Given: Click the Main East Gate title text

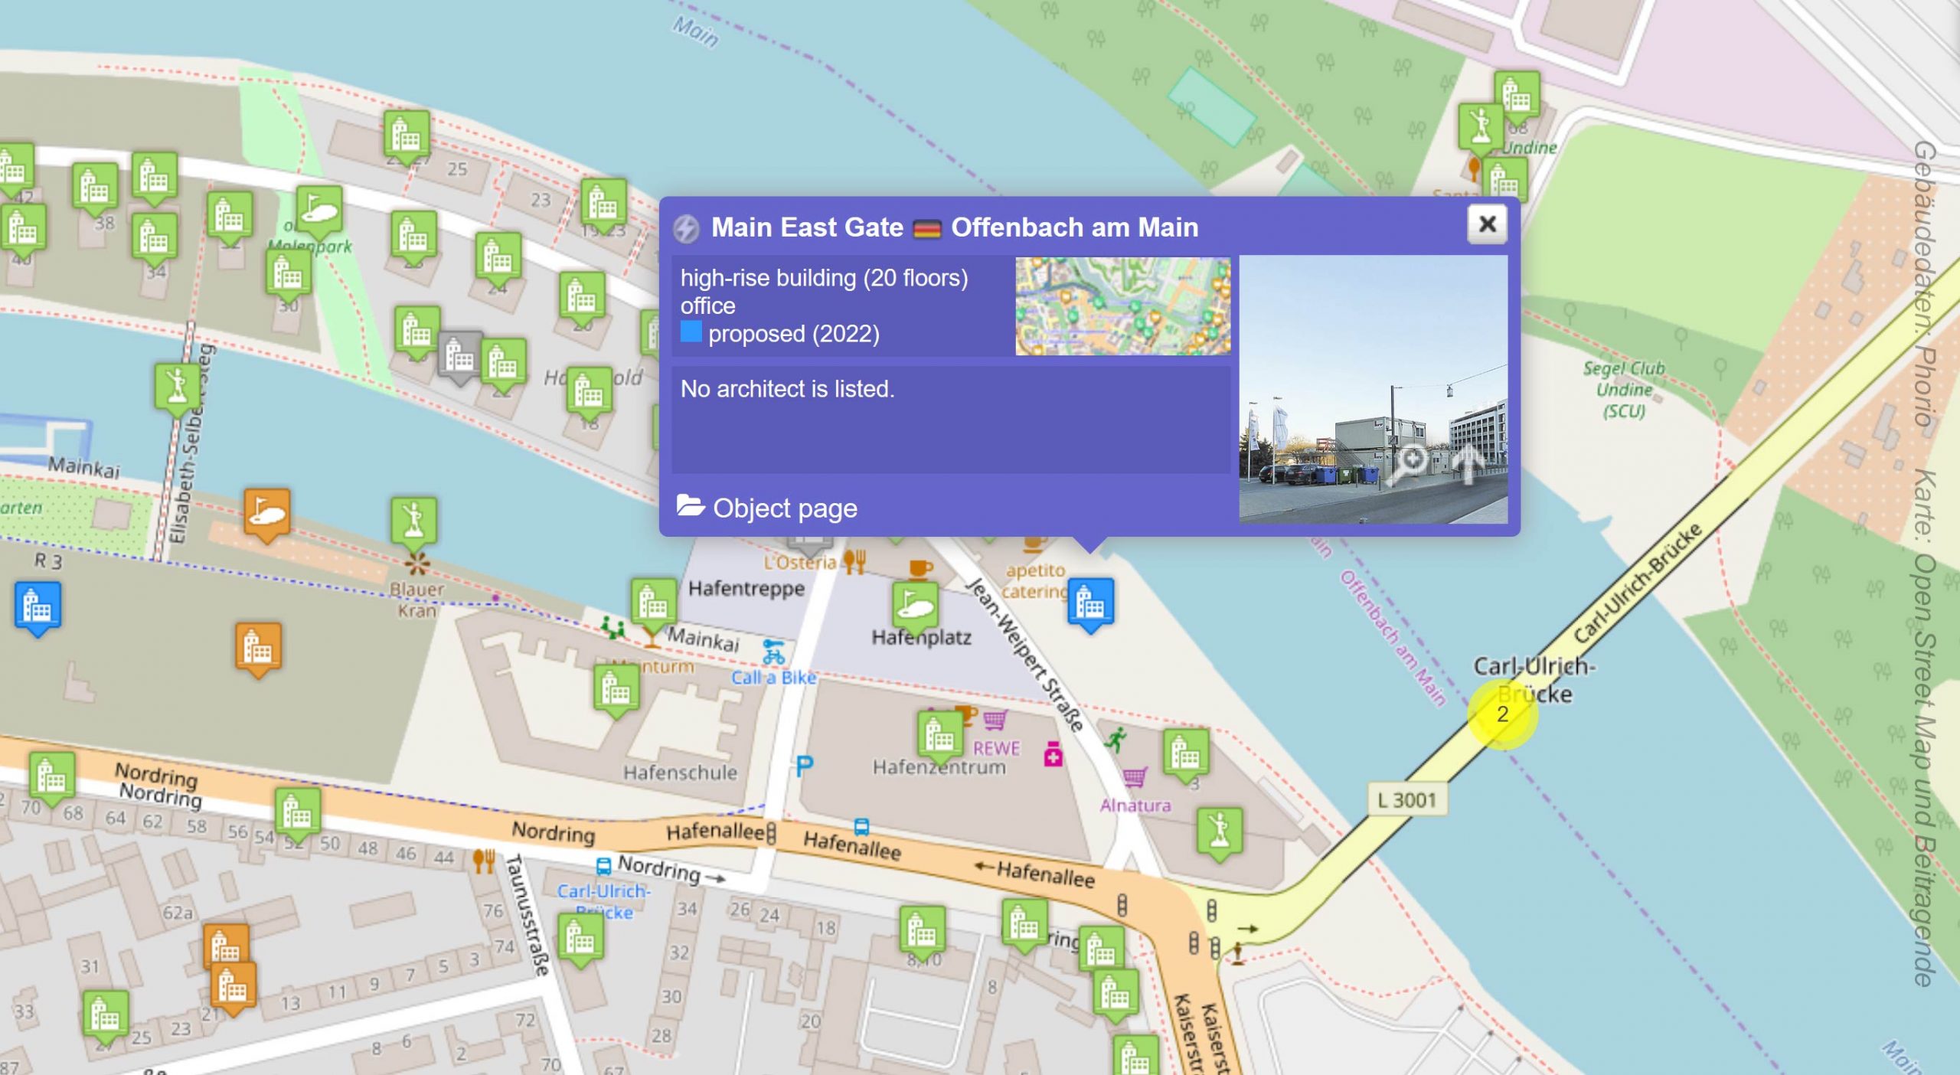Looking at the screenshot, I should pyautogui.click(x=807, y=227).
